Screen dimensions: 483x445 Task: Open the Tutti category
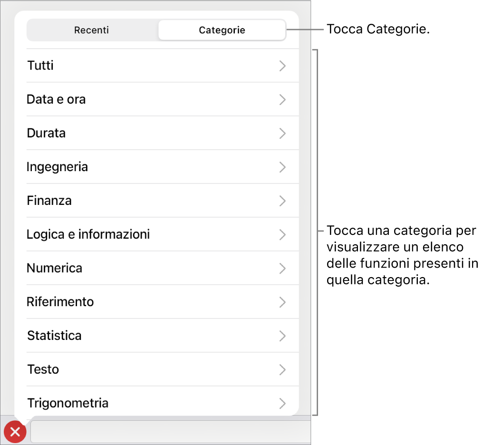coord(40,66)
